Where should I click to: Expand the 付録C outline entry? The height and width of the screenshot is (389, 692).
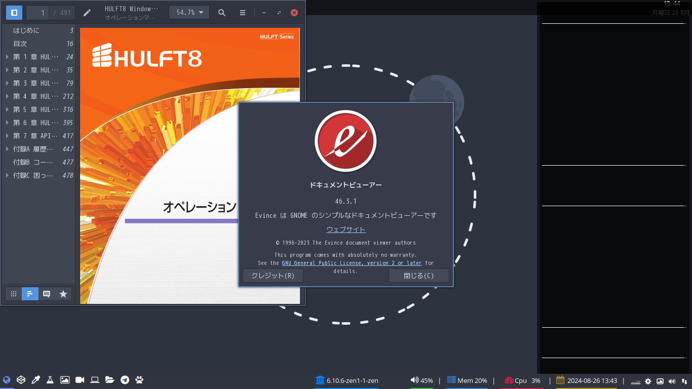(7, 175)
